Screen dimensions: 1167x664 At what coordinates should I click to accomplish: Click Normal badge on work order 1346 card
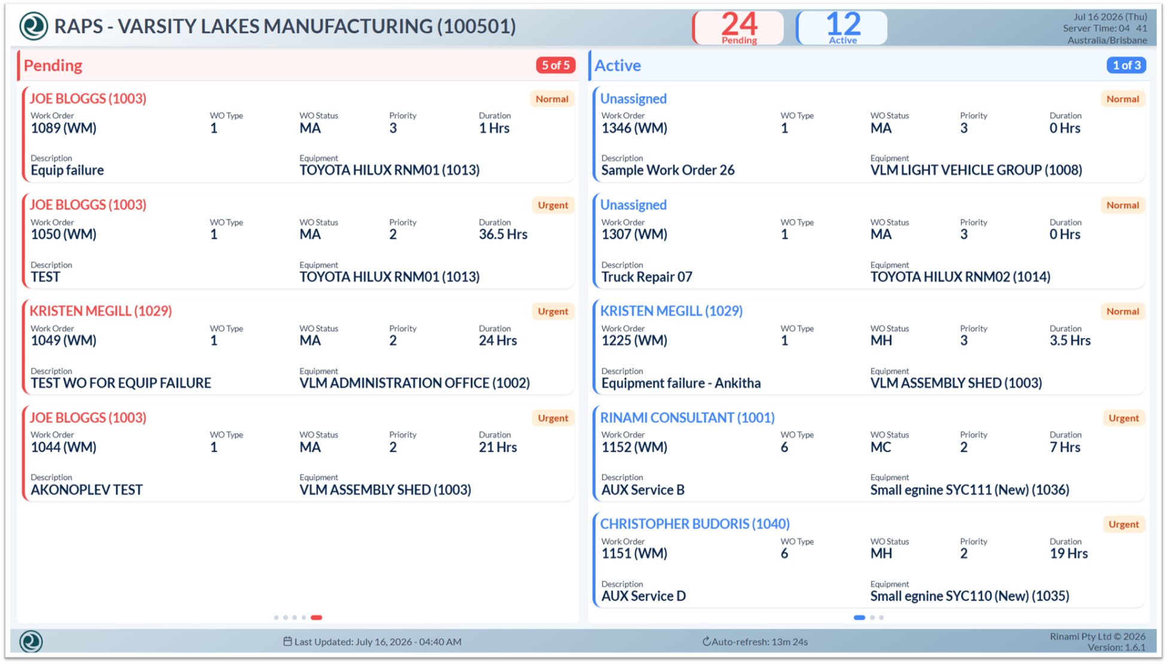pos(1123,99)
